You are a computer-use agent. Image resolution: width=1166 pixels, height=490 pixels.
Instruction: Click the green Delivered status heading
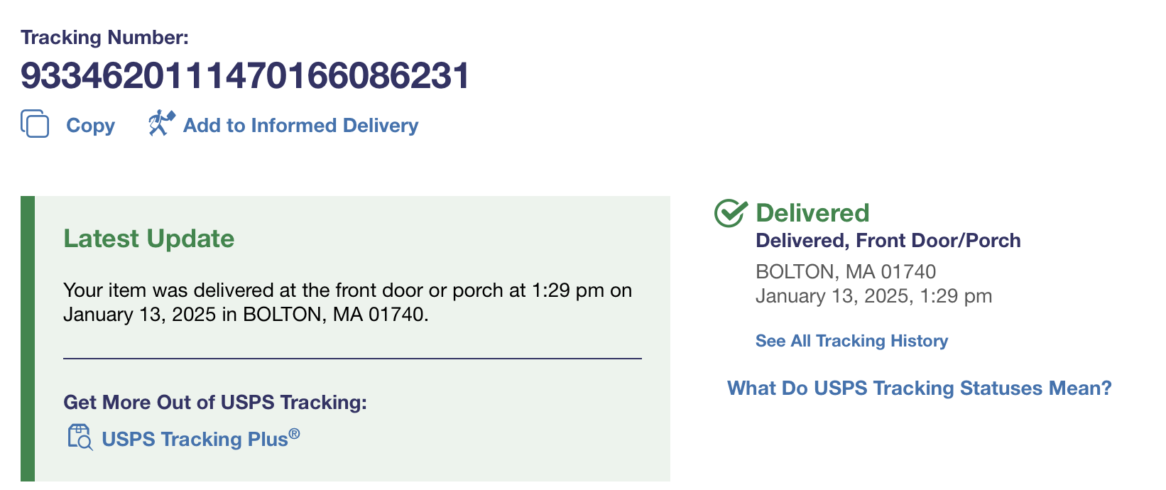[812, 213]
